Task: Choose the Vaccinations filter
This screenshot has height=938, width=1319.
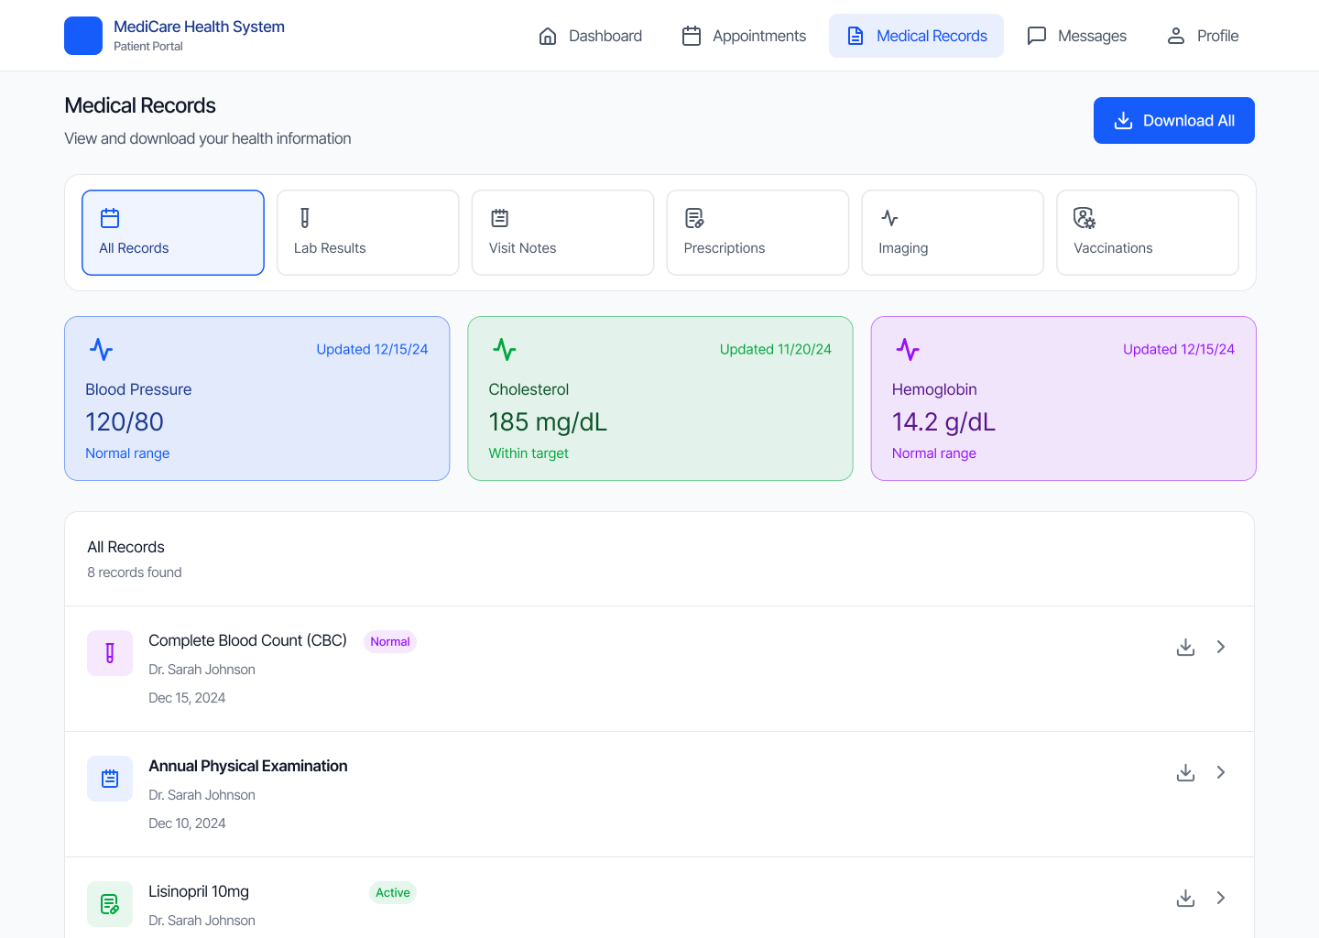Action: click(x=1147, y=233)
